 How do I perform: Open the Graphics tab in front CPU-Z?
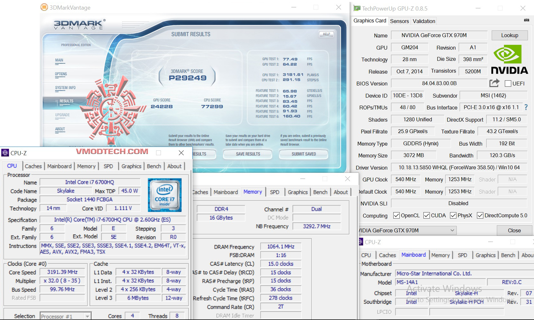coord(131,166)
